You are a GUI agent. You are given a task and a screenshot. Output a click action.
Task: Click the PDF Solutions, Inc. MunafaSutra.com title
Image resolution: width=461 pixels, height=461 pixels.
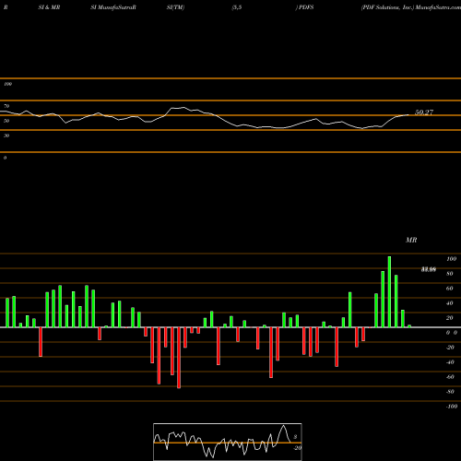(x=411, y=7)
